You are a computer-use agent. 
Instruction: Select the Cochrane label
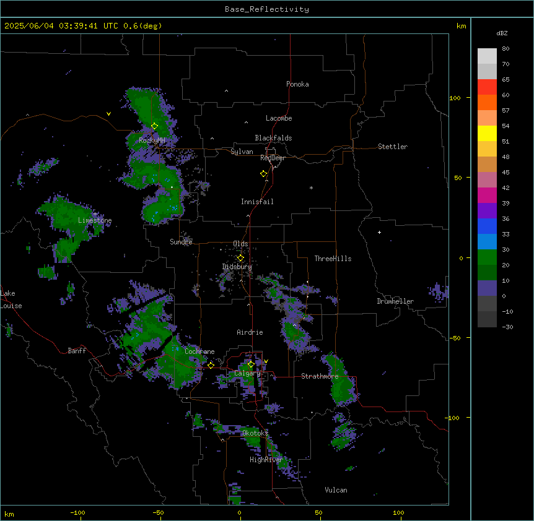click(x=199, y=351)
